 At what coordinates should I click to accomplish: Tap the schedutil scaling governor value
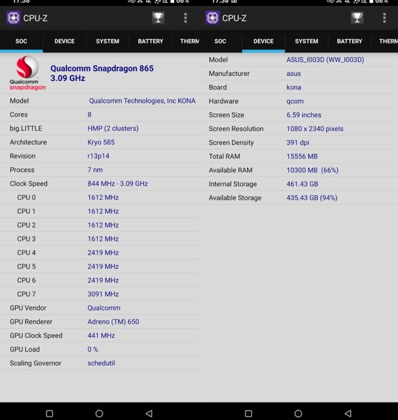[101, 363]
